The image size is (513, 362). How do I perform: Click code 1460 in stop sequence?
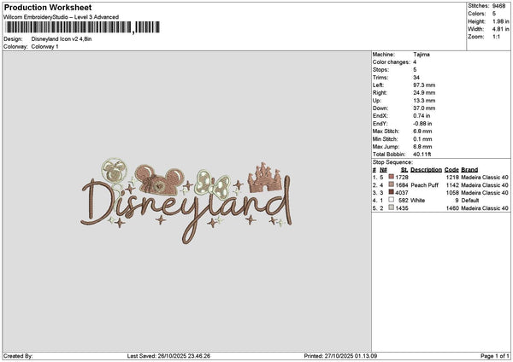452,207
